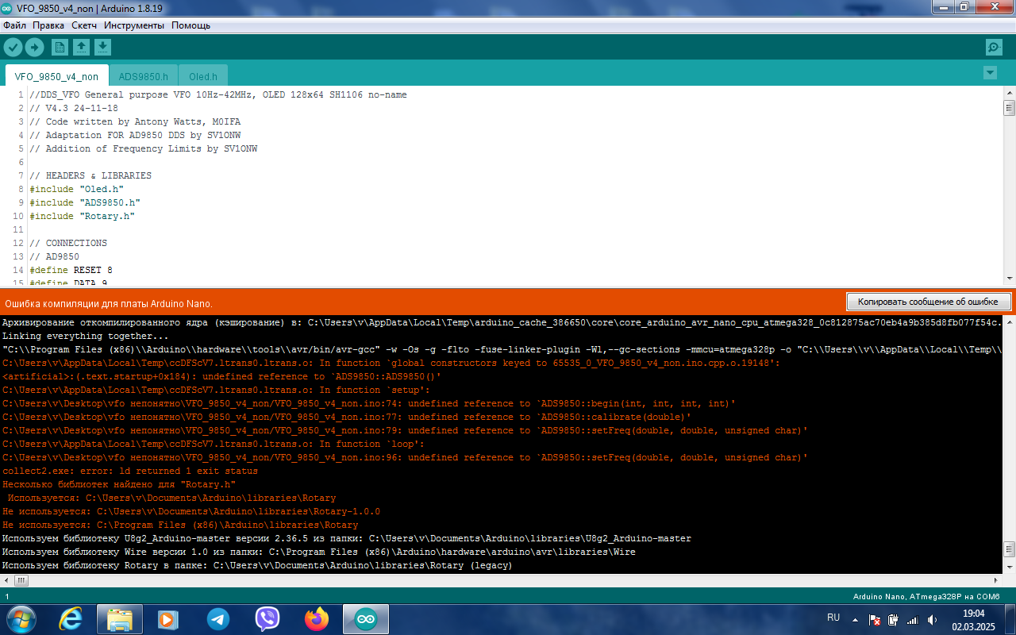Viewport: 1016px width, 635px height.
Task: Click the Arduino title bar app icon
Action: click(x=8, y=7)
